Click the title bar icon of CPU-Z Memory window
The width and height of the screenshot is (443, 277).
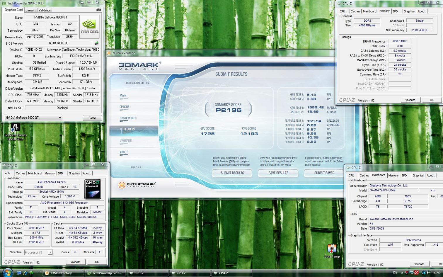(x=339, y=4)
